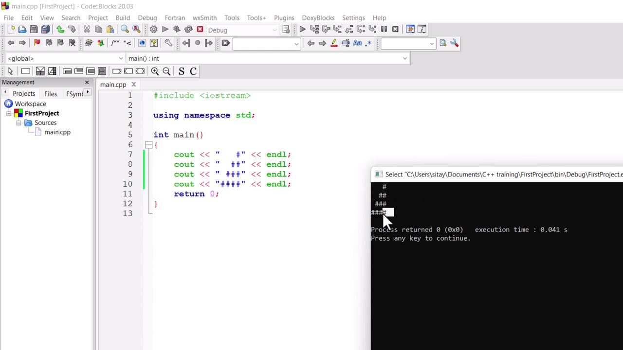Toggle the selected text icon in search toolbar

point(346,43)
